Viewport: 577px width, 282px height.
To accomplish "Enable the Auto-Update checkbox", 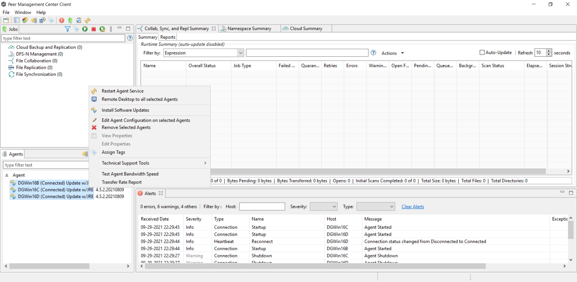I will tap(481, 52).
